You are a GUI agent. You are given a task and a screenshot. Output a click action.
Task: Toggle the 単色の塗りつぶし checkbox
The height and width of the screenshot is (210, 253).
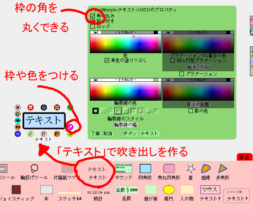(x=106, y=60)
